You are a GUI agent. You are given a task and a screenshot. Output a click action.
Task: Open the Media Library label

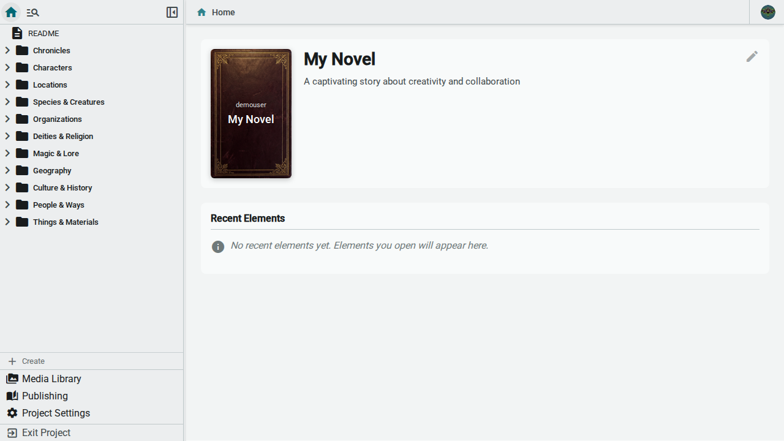tap(51, 379)
